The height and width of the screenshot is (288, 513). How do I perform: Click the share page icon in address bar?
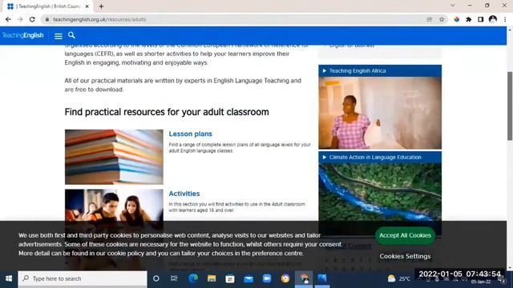tap(430, 19)
